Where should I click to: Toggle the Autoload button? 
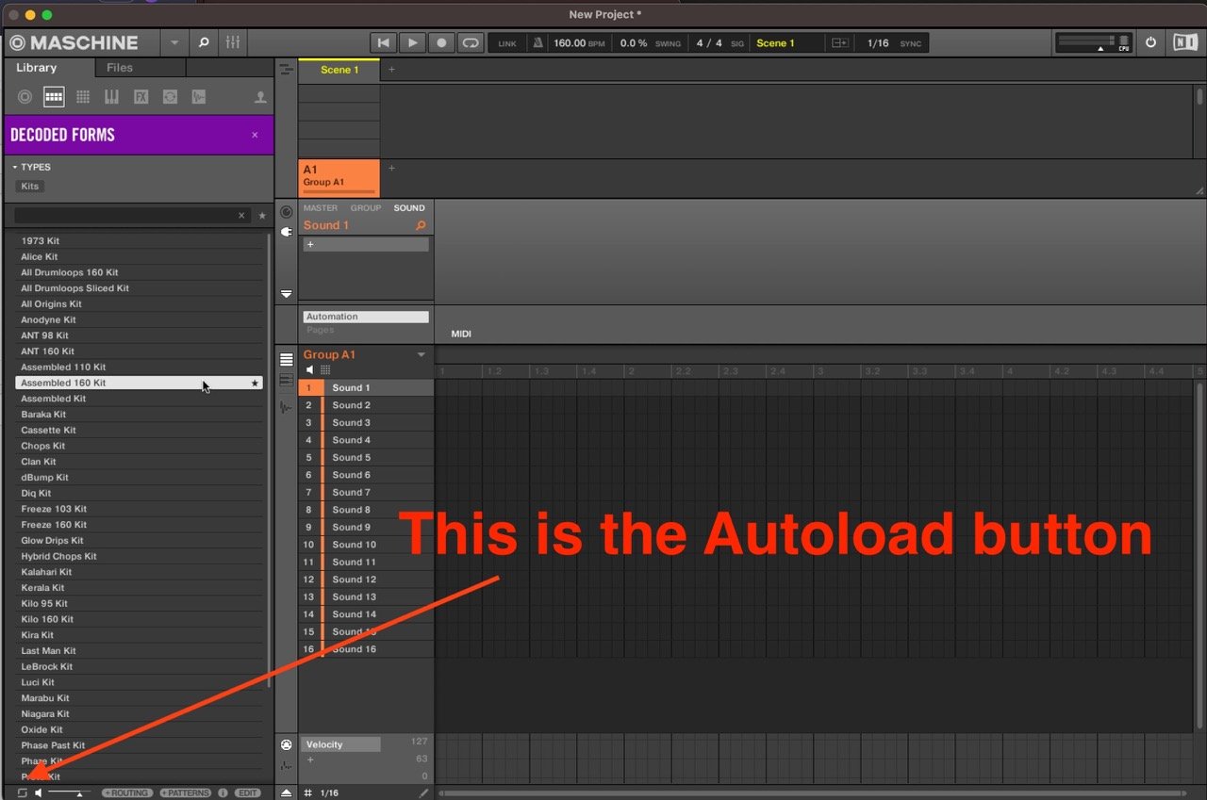(x=23, y=792)
